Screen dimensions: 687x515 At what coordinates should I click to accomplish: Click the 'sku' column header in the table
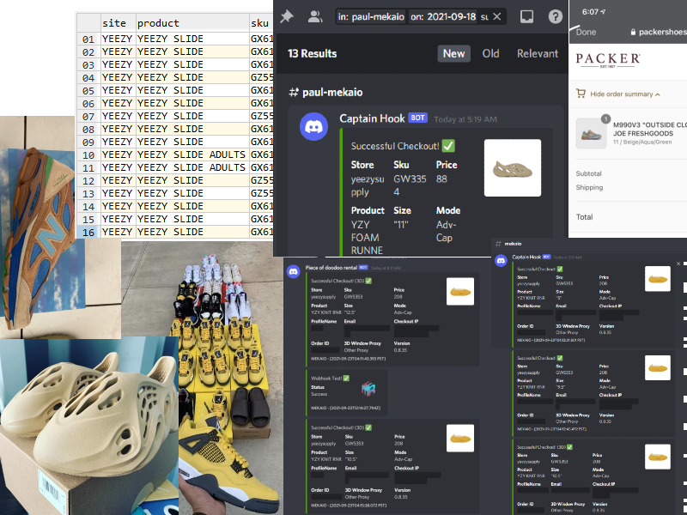point(262,23)
